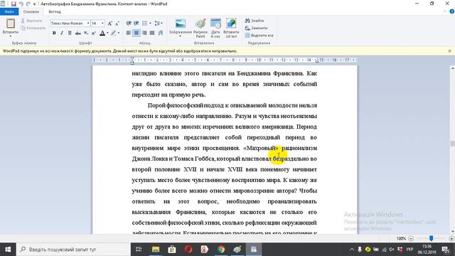Screen dimensions: 455x256
Task: Show hidden system tray icons
Action: (352, 250)
